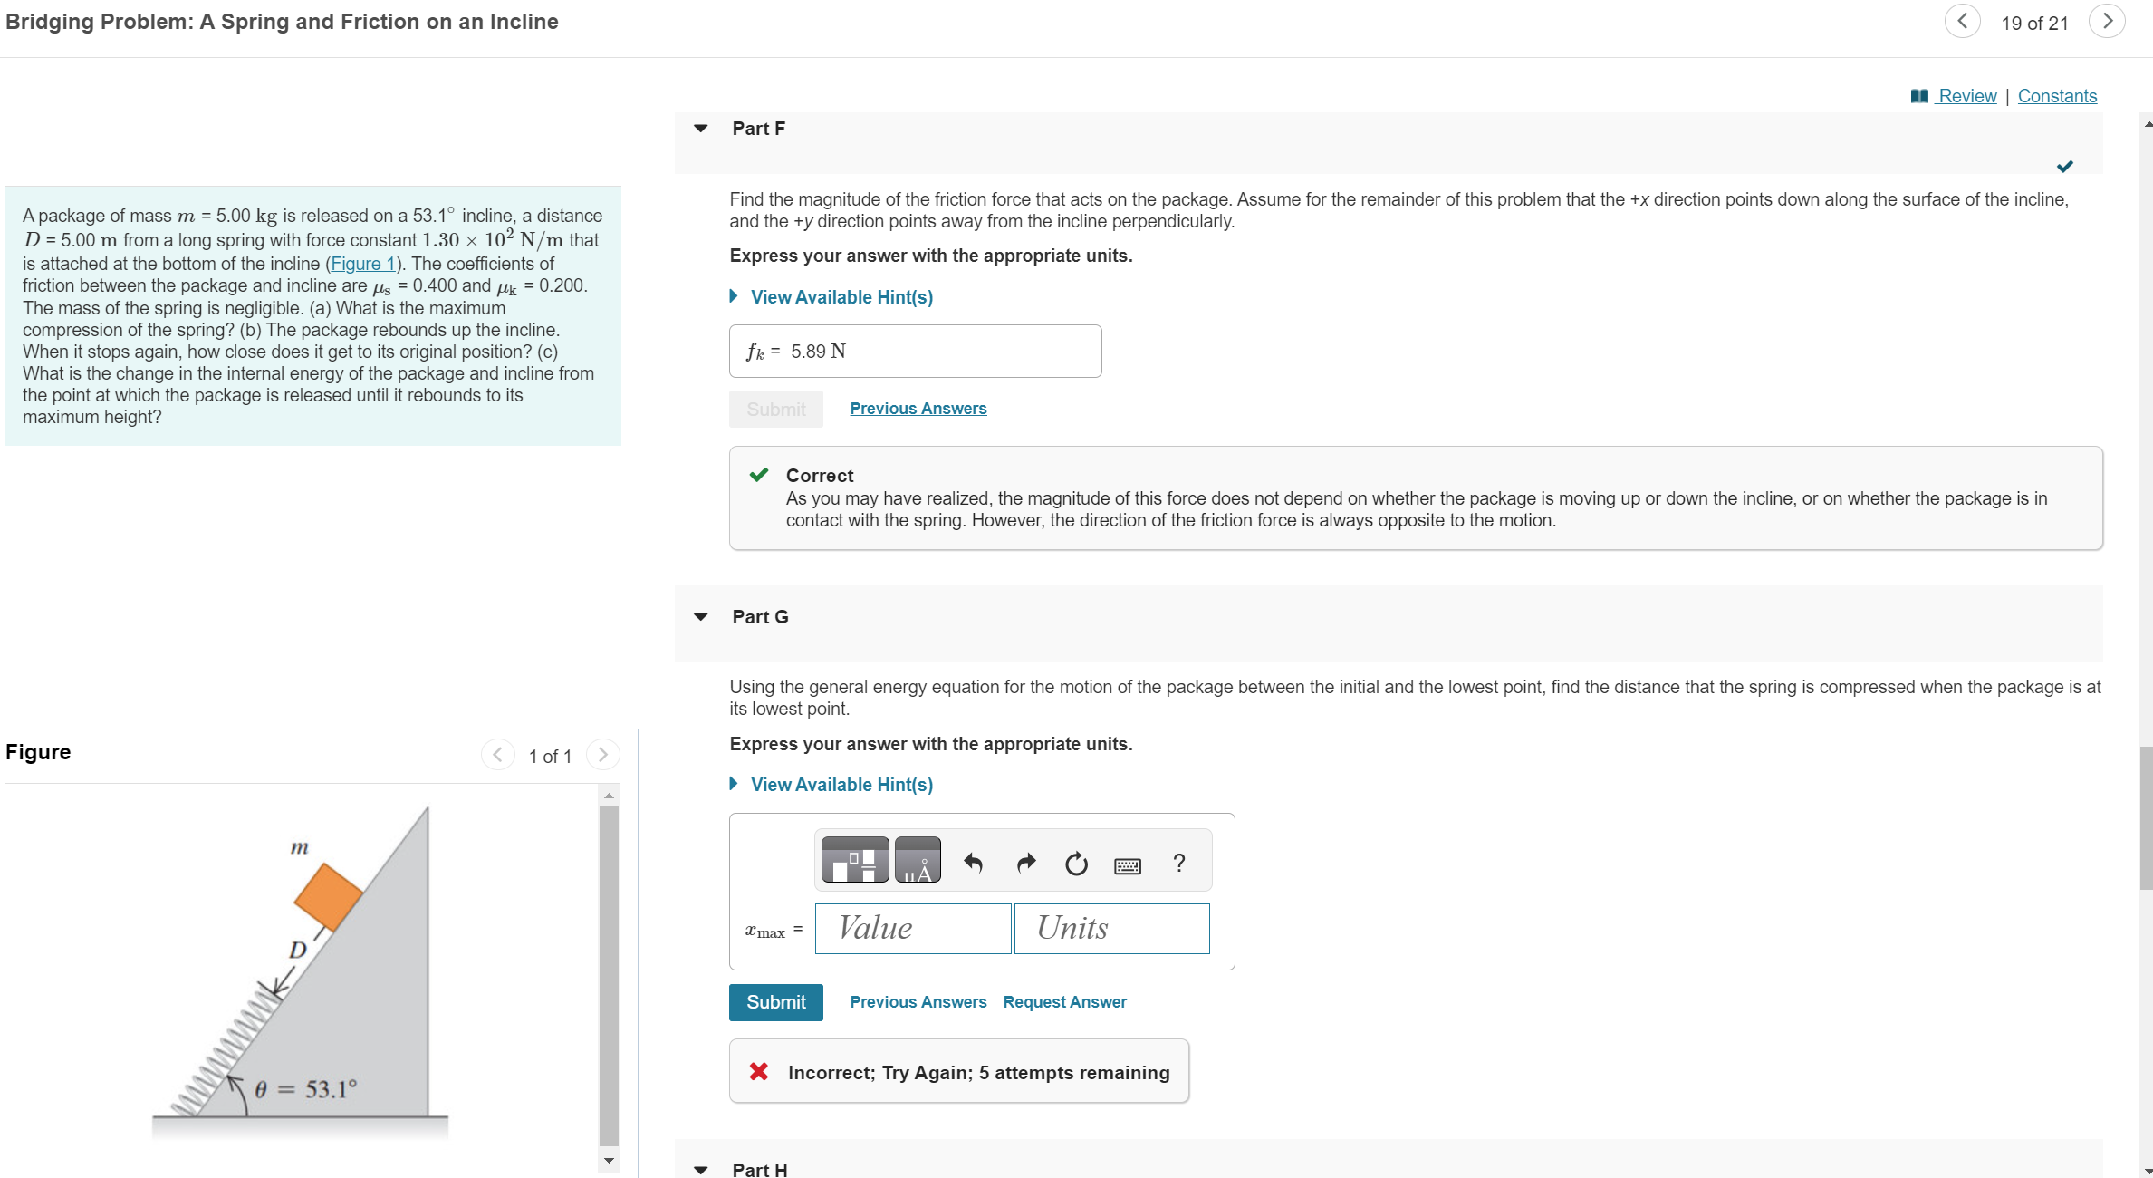Open Previous Answers link in Part G
Screen dimensions: 2153x1178
(x=918, y=1002)
